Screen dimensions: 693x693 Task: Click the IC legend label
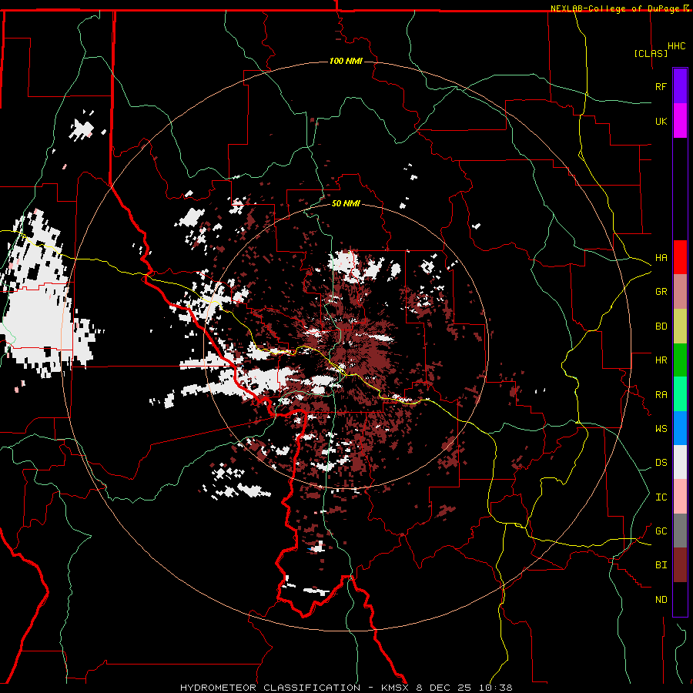coord(661,497)
